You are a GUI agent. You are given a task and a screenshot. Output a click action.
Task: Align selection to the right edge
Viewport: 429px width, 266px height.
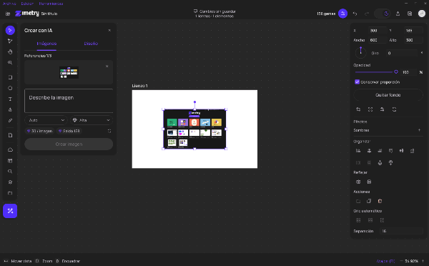coord(380,151)
